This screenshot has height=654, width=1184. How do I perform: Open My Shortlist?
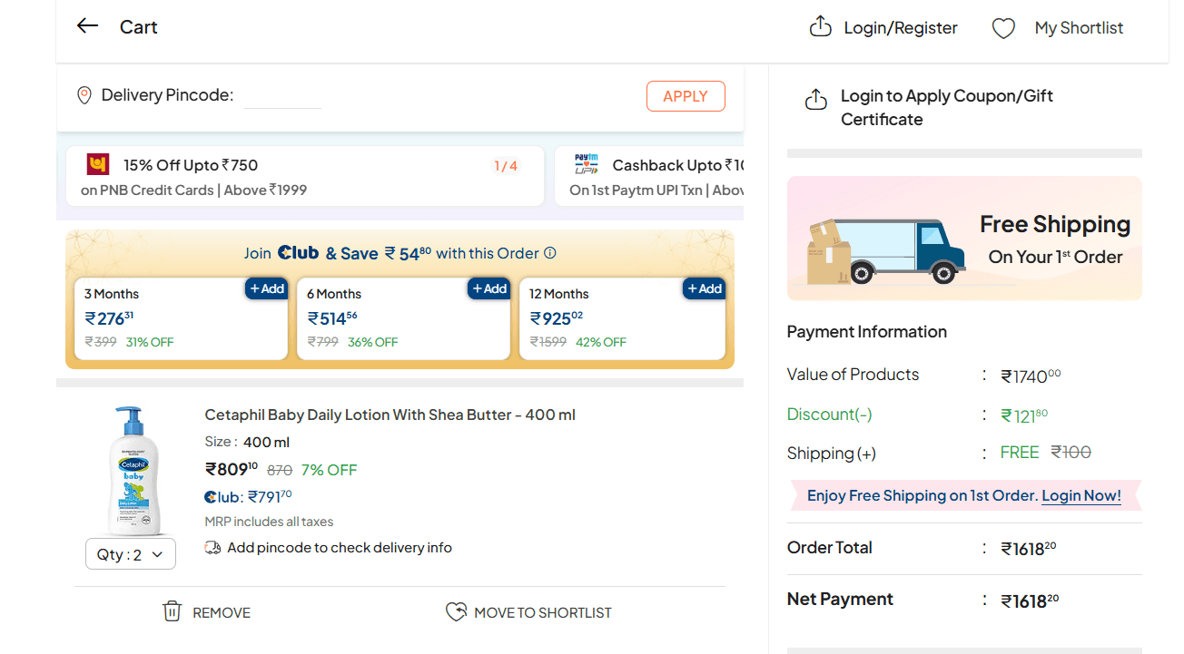1079,28
